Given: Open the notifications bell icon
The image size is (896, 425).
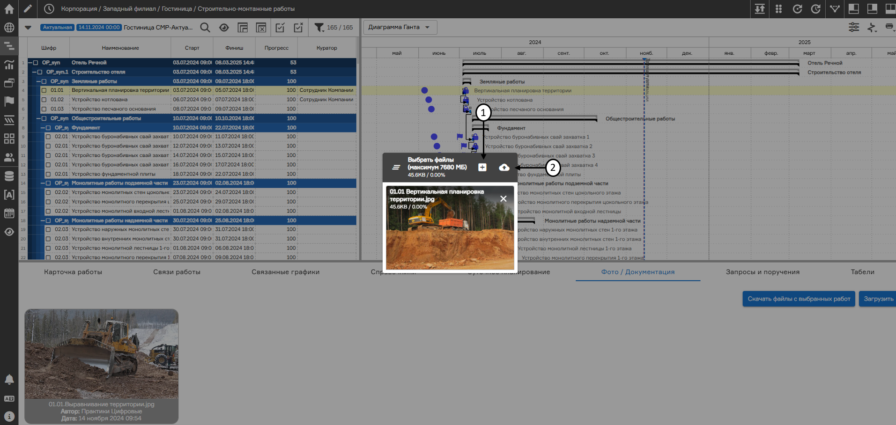Looking at the screenshot, I should (9, 380).
